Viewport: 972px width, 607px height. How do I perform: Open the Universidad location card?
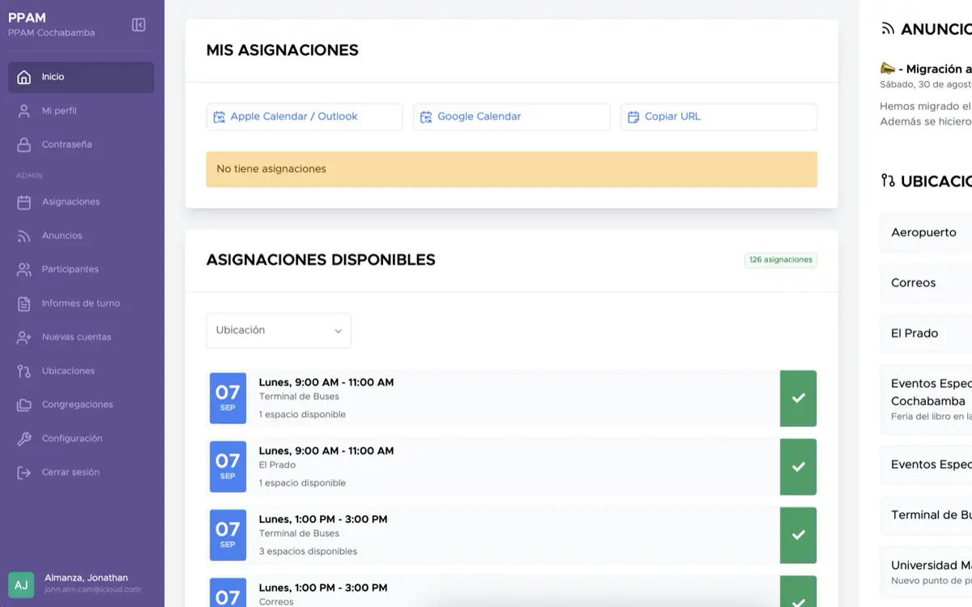[x=926, y=572]
